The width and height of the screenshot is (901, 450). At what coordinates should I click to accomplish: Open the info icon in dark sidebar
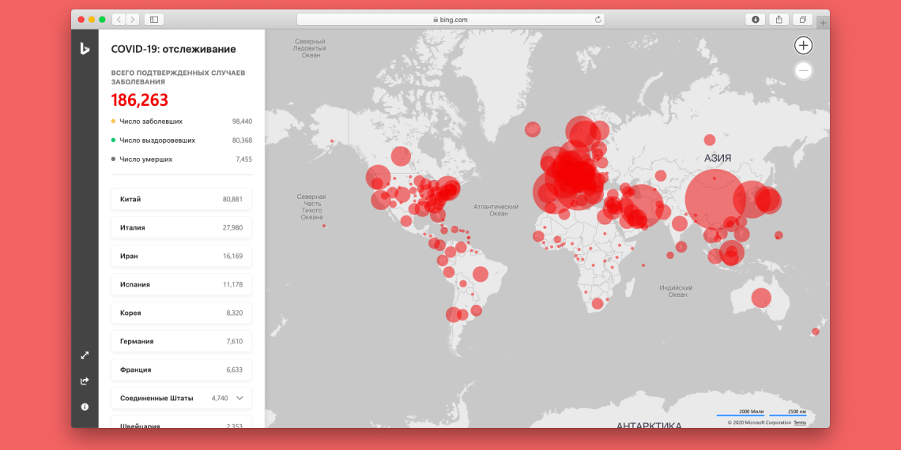85,407
